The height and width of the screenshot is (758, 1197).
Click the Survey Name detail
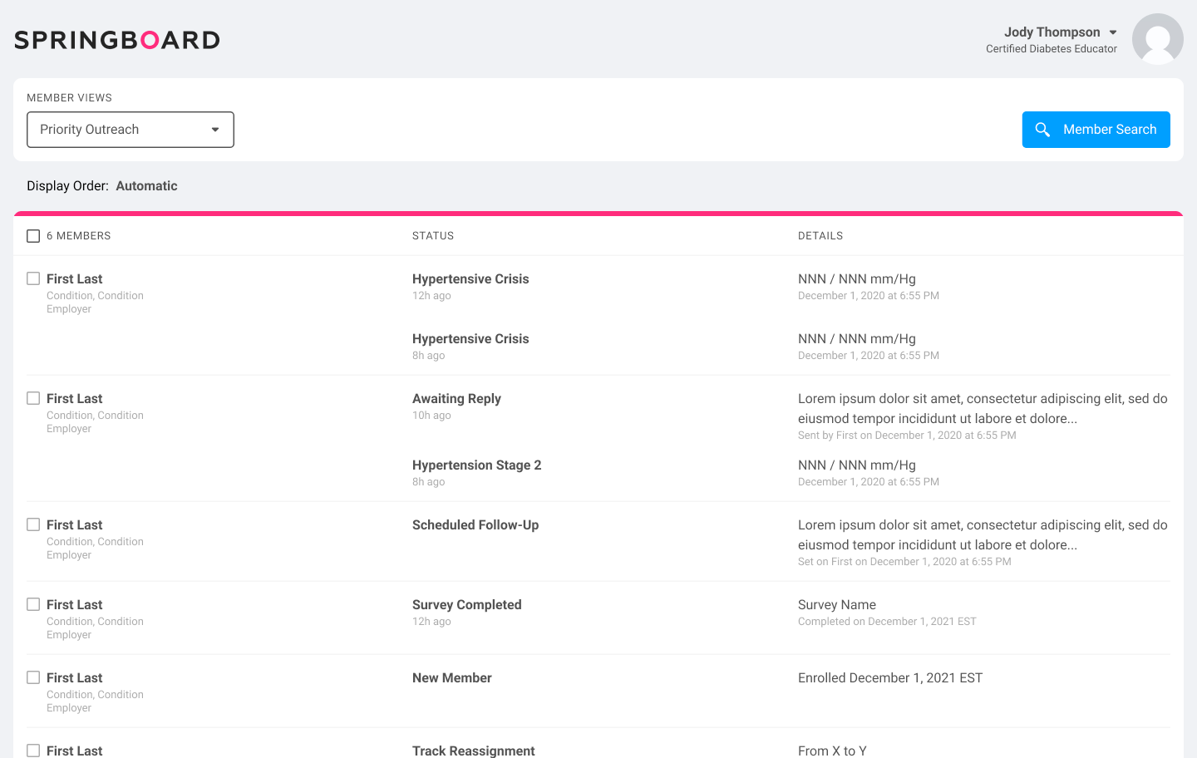(x=837, y=605)
